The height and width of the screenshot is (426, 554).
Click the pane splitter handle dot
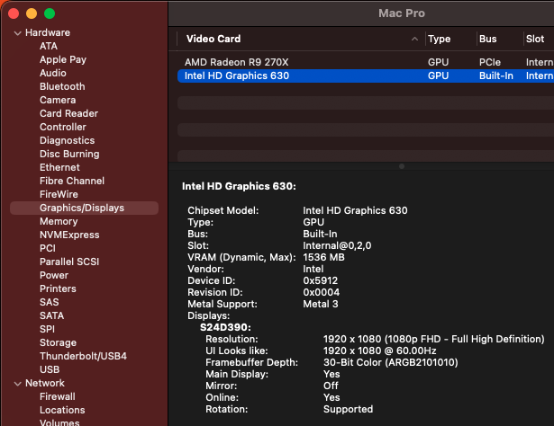point(402,166)
